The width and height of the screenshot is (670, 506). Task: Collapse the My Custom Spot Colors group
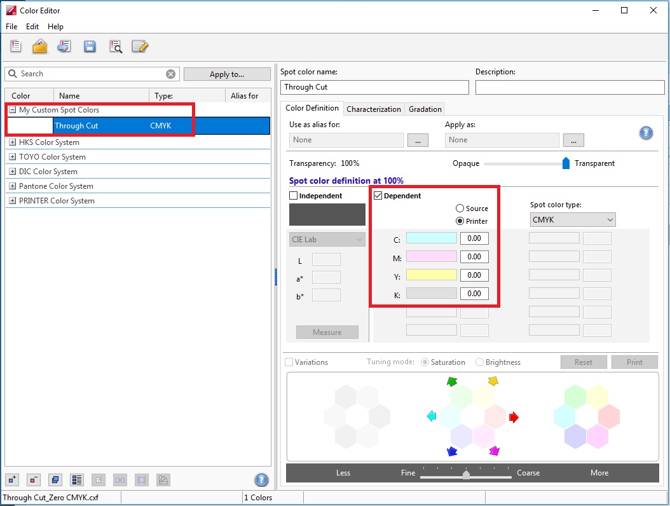(x=12, y=110)
